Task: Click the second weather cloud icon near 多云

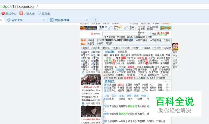Action: [127, 28]
